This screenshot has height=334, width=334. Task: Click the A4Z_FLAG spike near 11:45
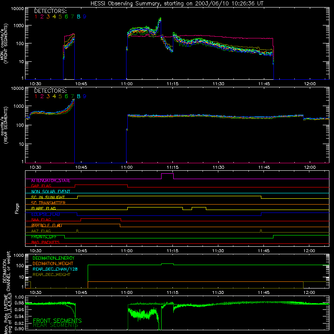(x=261, y=231)
